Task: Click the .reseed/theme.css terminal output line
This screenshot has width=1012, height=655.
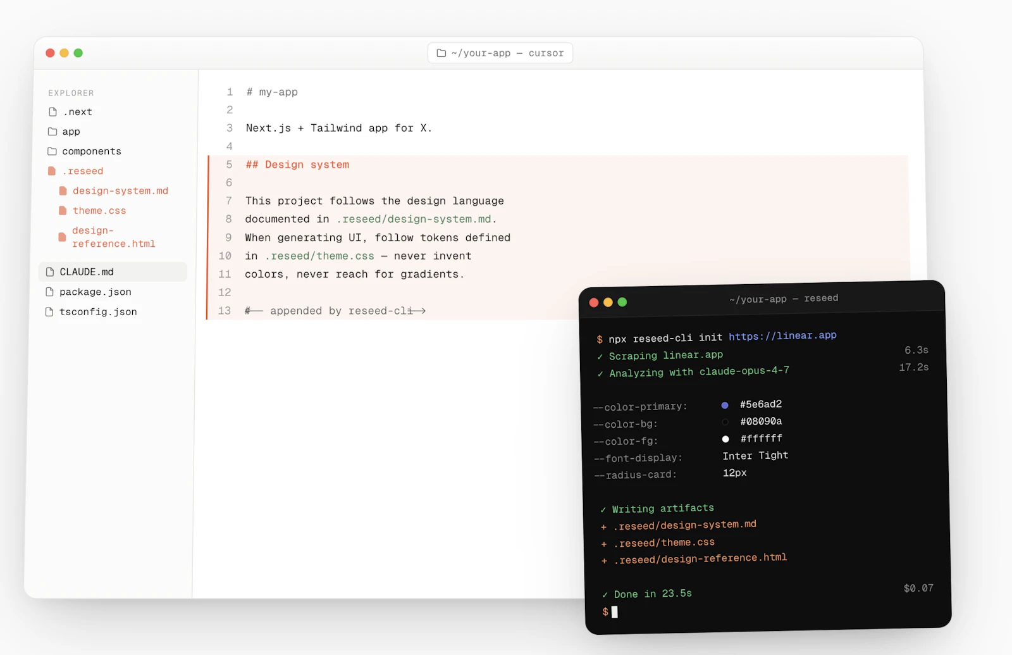Action: click(x=658, y=543)
